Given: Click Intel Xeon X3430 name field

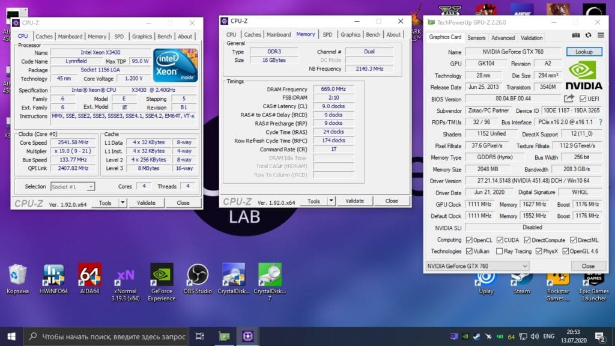Looking at the screenshot, I should (x=100, y=52).
